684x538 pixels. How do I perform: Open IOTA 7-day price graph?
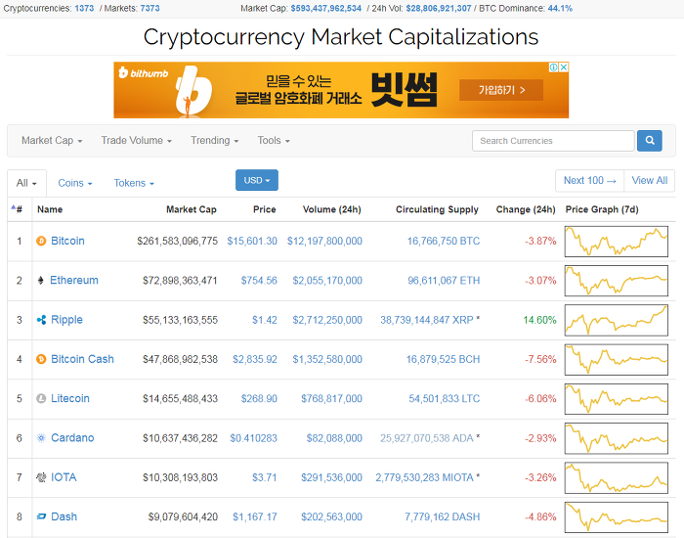point(617,477)
